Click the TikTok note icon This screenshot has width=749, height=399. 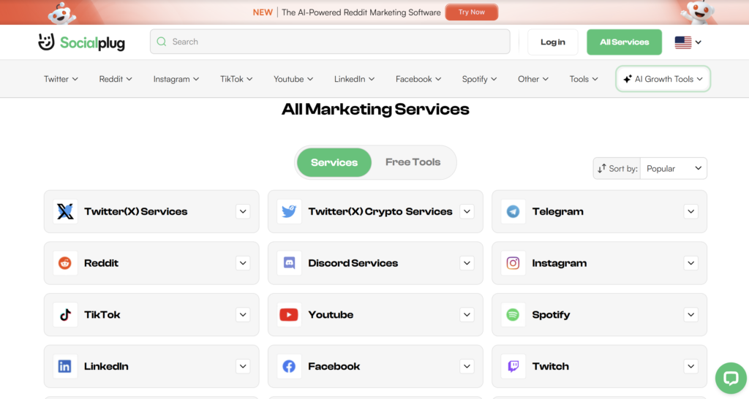[65, 314]
